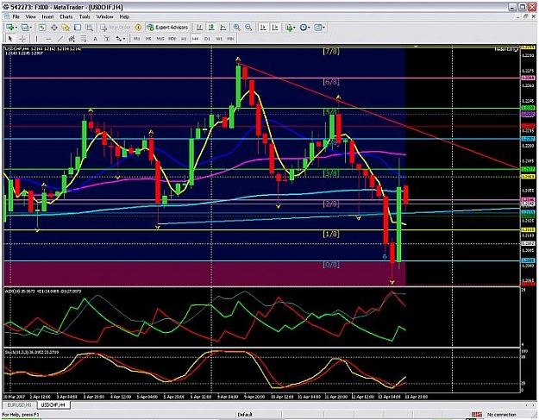Switch to the USDCHF,H4 chart tab
This screenshot has height=420, width=539.
point(53,404)
